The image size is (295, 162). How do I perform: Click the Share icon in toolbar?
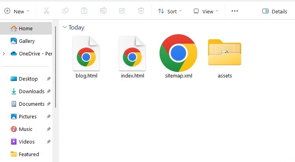(122, 11)
